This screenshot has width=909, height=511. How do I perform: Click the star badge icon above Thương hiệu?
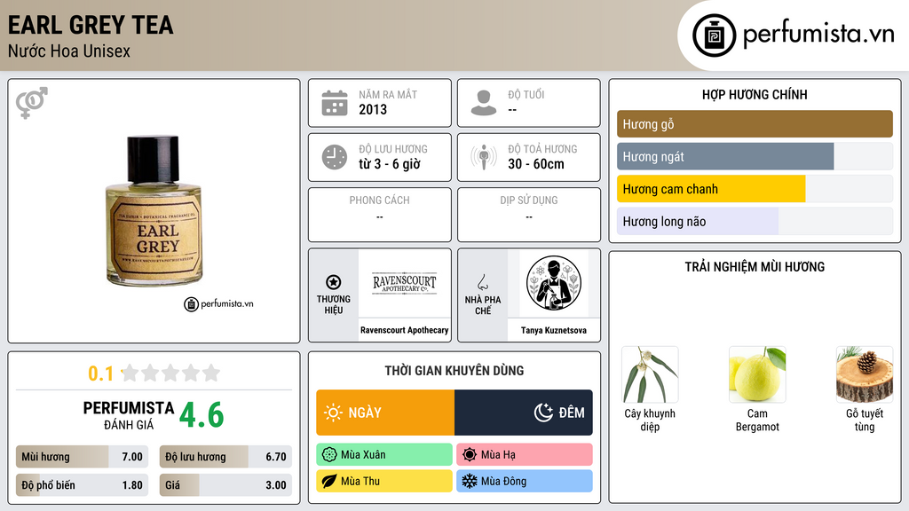click(334, 282)
